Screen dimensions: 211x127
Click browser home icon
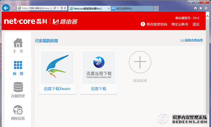[195, 8]
